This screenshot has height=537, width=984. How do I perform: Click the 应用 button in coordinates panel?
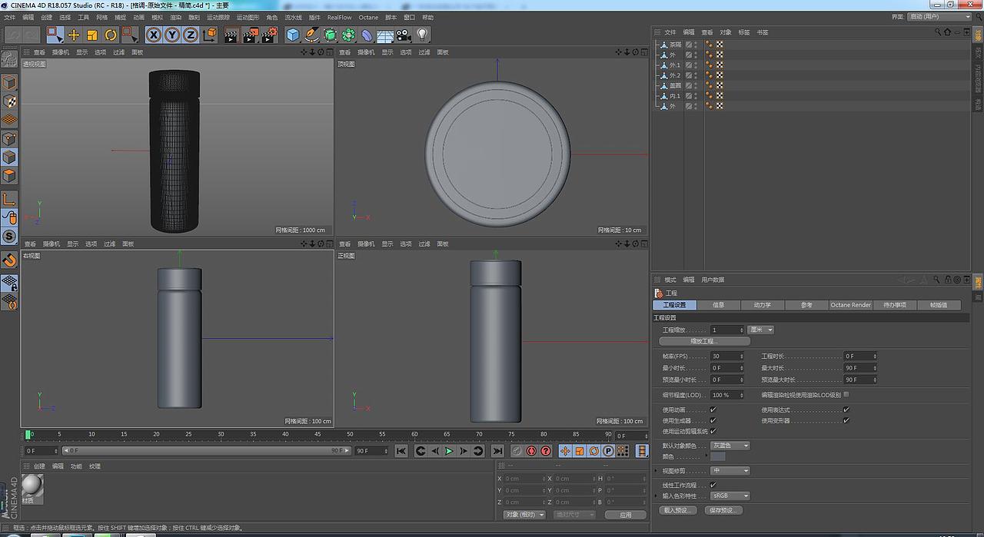tap(625, 515)
